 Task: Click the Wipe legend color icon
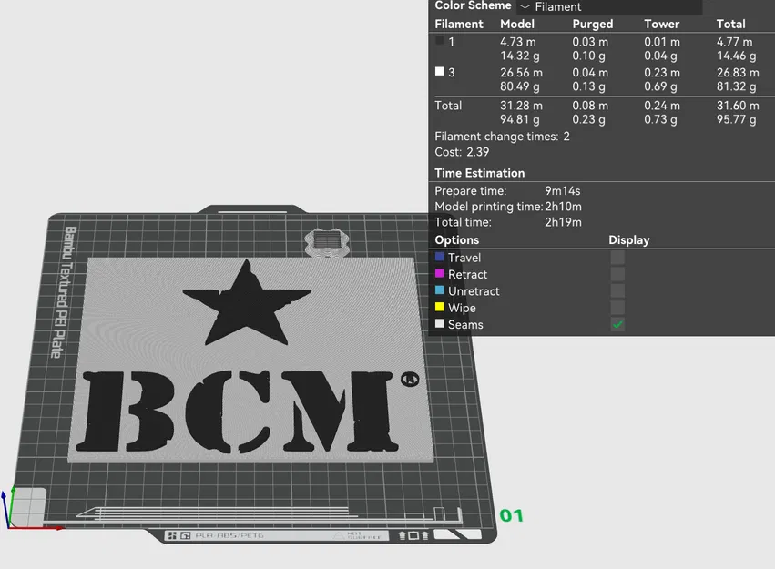[x=441, y=308]
